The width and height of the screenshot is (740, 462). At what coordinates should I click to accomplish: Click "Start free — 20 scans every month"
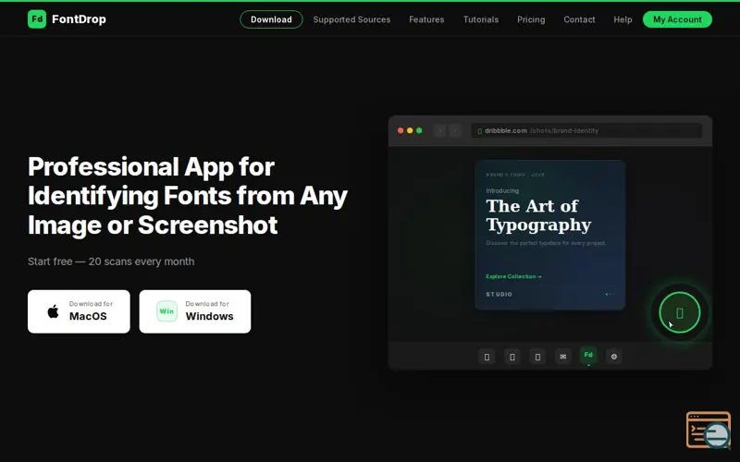[111, 261]
